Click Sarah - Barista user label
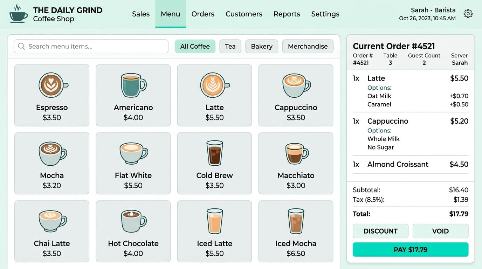The image size is (482, 269). [x=433, y=10]
